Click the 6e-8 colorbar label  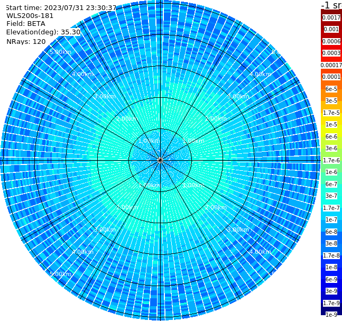tap(331, 232)
